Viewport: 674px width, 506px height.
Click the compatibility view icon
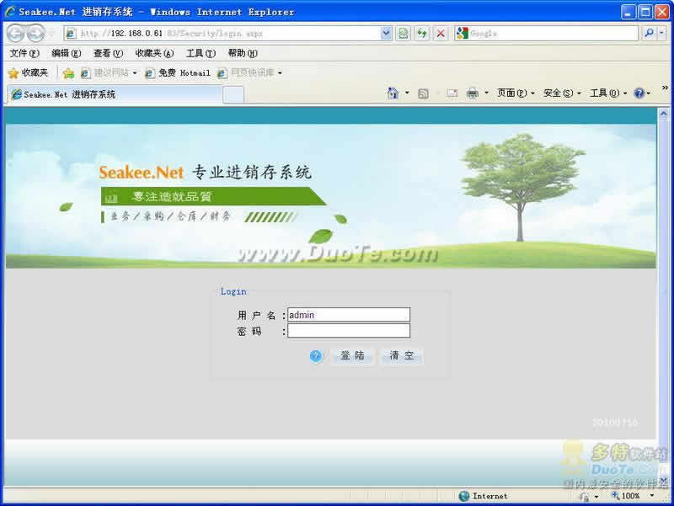404,34
